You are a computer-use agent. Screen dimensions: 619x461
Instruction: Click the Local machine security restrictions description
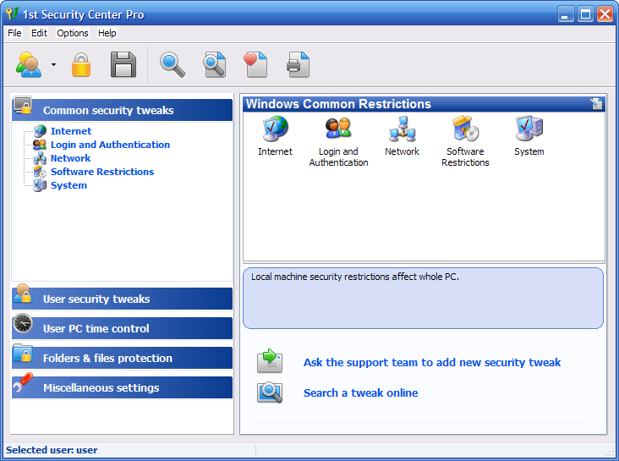pos(355,277)
